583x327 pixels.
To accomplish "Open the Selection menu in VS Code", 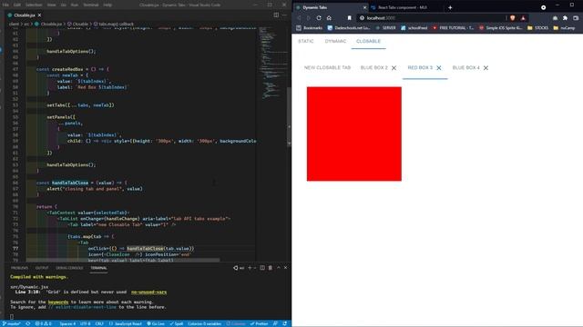I will 34,5.
